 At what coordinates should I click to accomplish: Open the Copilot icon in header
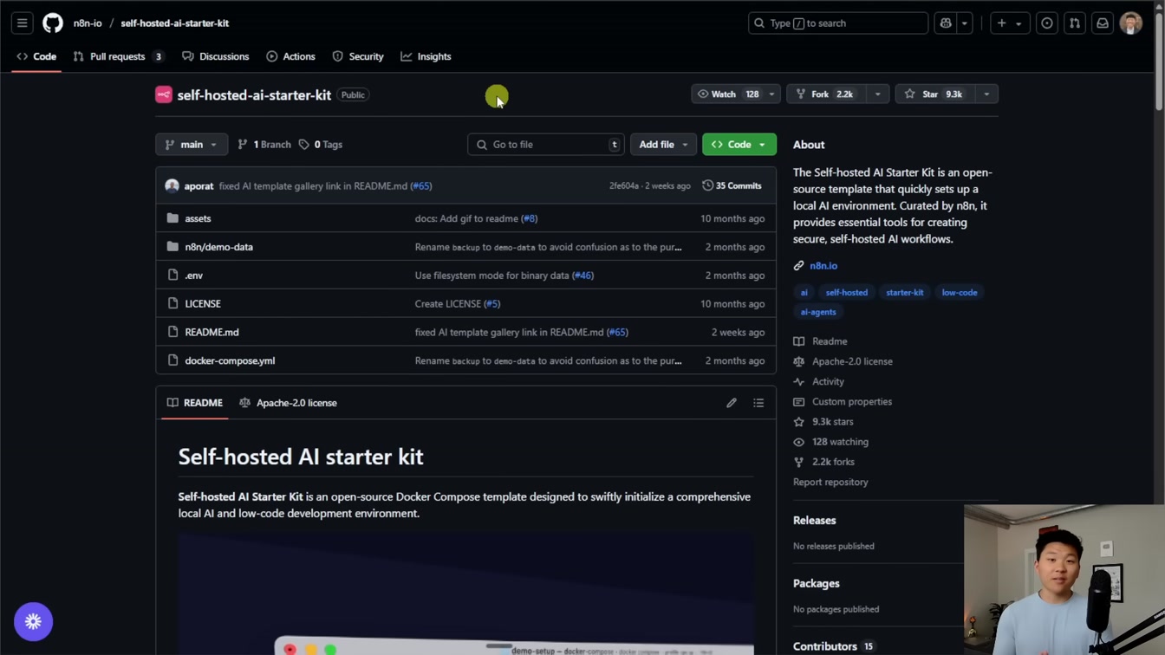point(946,23)
